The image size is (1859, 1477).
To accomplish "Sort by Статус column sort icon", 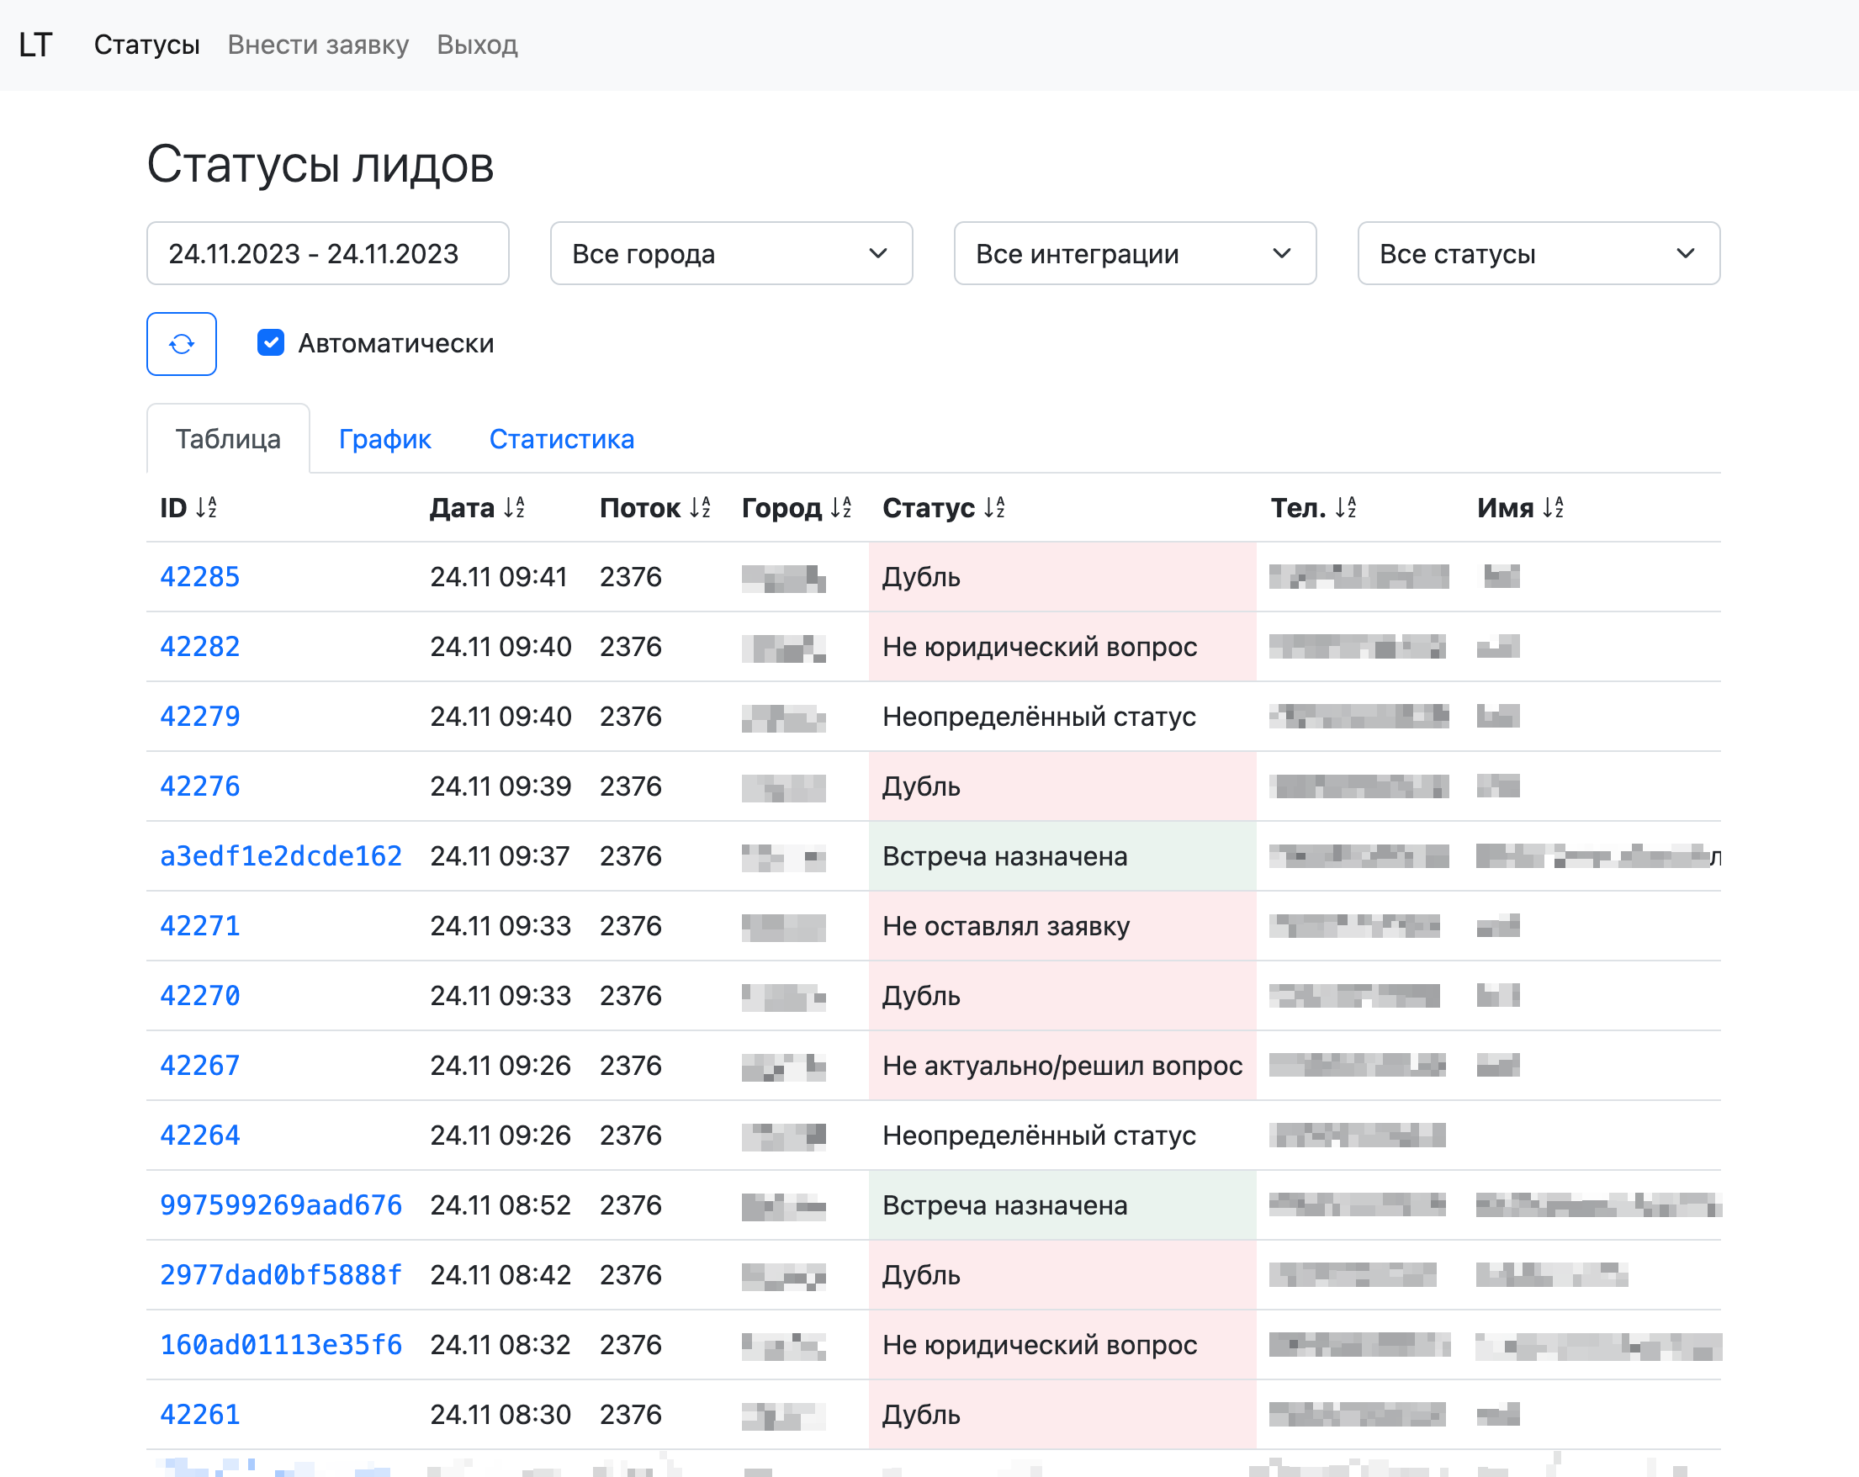I will click(994, 508).
